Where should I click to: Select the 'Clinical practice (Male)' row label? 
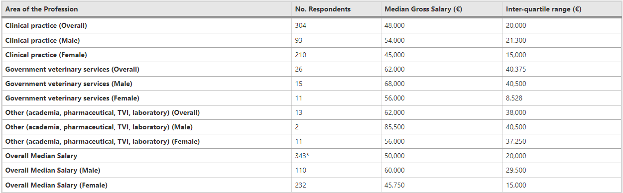(x=42, y=40)
